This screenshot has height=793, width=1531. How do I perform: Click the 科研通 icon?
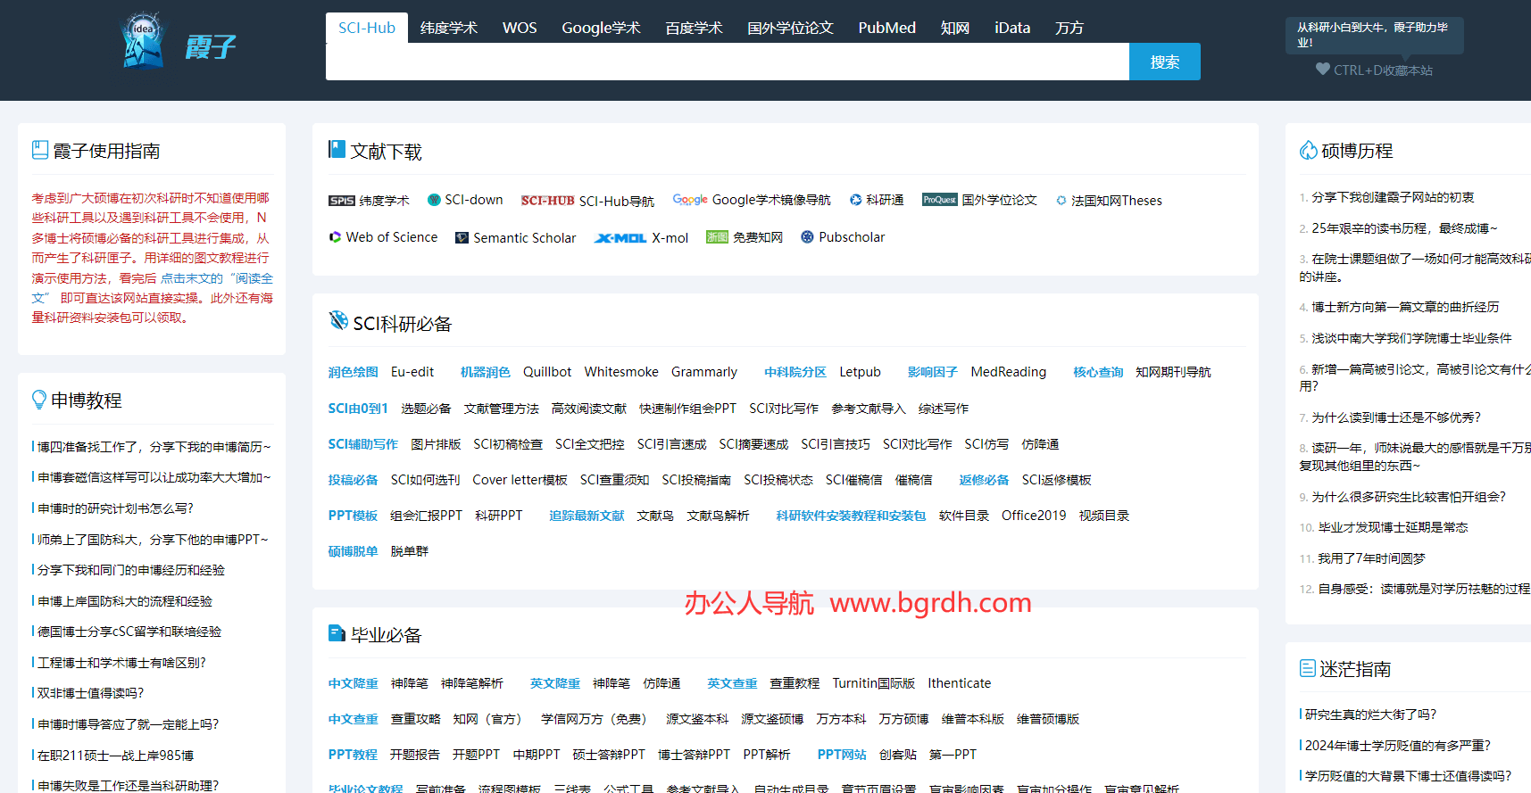855,200
